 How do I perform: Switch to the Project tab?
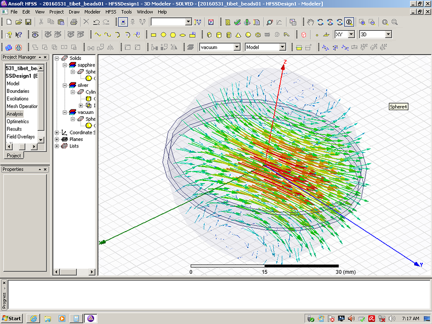point(13,156)
